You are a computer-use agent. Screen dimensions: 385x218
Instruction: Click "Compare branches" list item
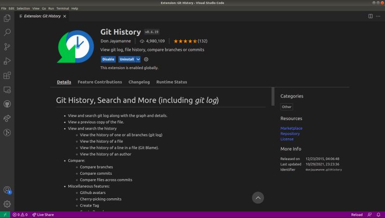coord(96,167)
